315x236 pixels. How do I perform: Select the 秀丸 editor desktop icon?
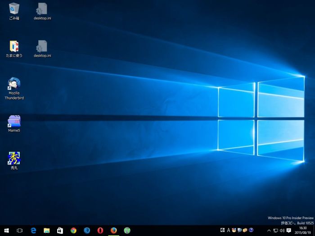14,159
